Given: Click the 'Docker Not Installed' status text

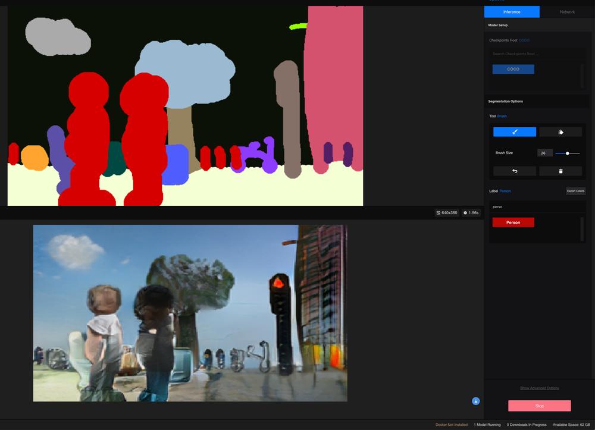Looking at the screenshot, I should point(451,425).
